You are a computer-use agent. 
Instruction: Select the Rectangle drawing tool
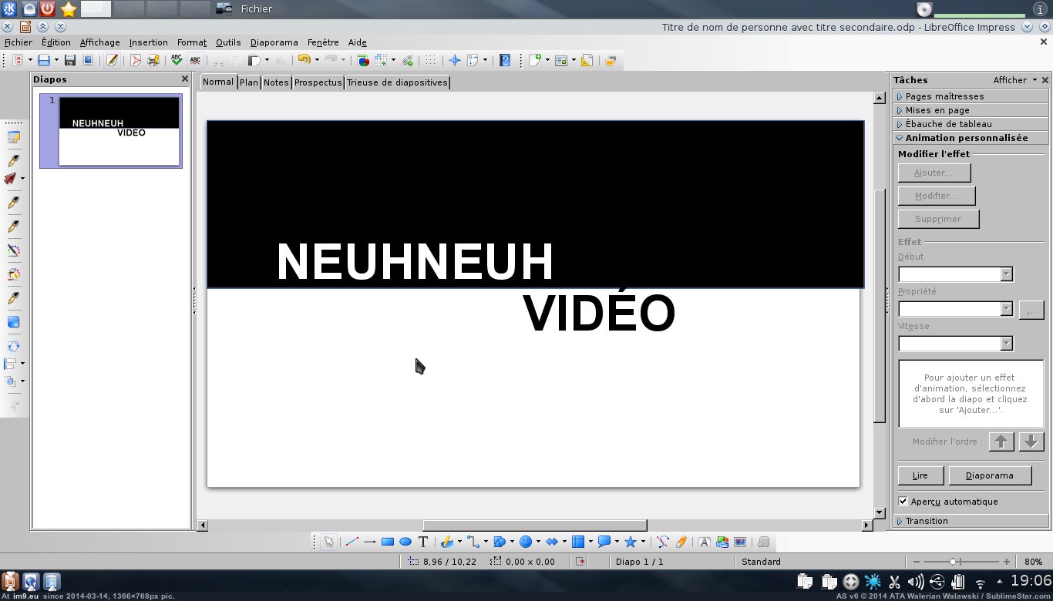(x=388, y=542)
